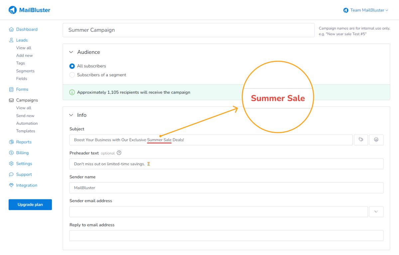Screen dimensions: 399x255
Task: Click the Upgrade plan button
Action: [x=30, y=204]
